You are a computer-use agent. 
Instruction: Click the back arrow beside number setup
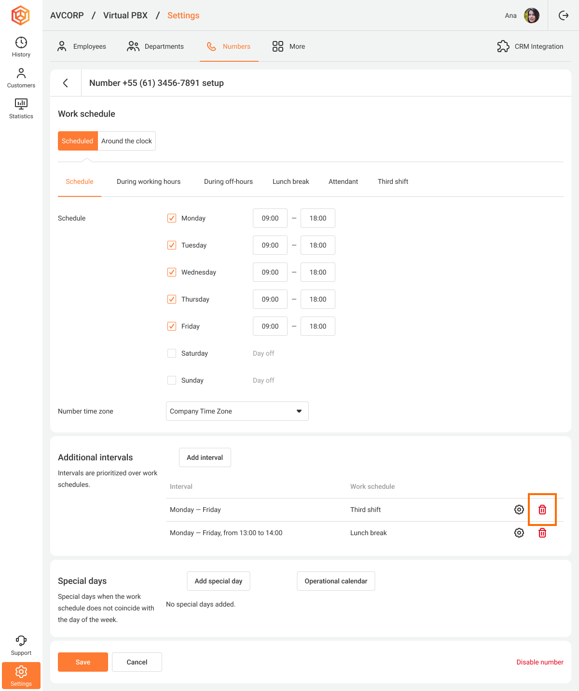[66, 83]
